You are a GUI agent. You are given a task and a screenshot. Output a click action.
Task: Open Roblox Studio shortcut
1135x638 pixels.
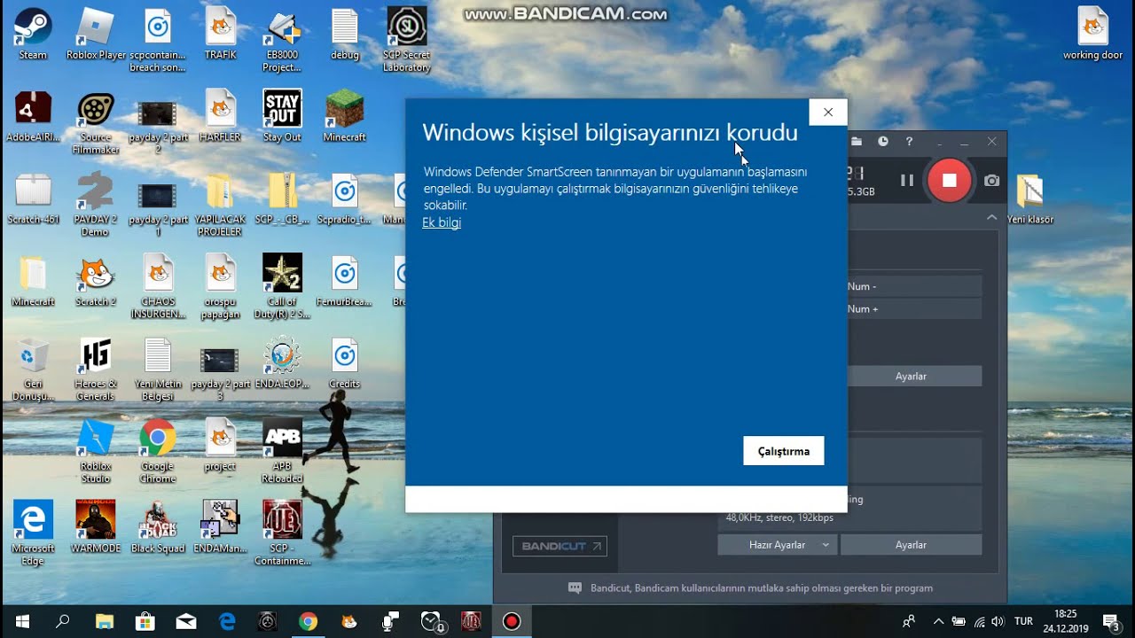96,452
